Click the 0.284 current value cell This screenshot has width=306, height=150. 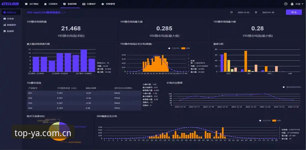[x=60, y=108]
